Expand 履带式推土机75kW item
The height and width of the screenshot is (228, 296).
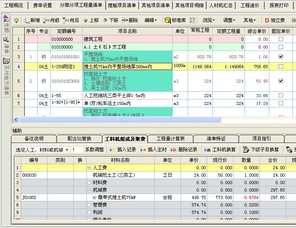coord(94,198)
